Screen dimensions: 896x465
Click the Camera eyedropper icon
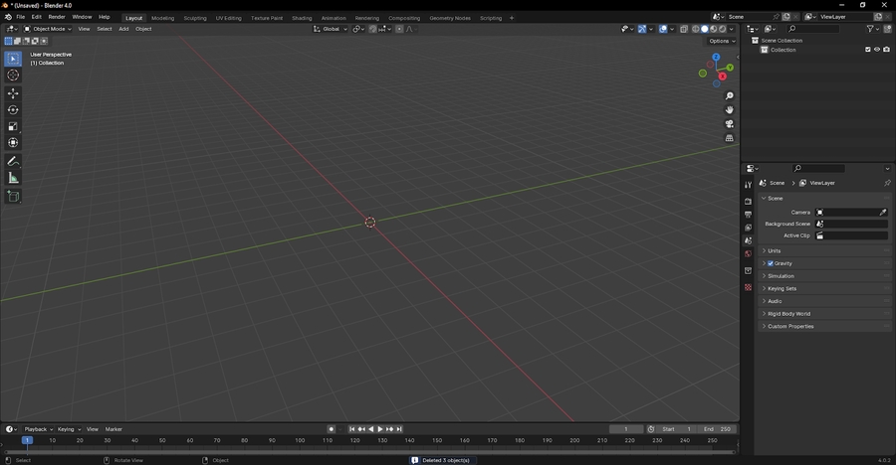pos(883,212)
